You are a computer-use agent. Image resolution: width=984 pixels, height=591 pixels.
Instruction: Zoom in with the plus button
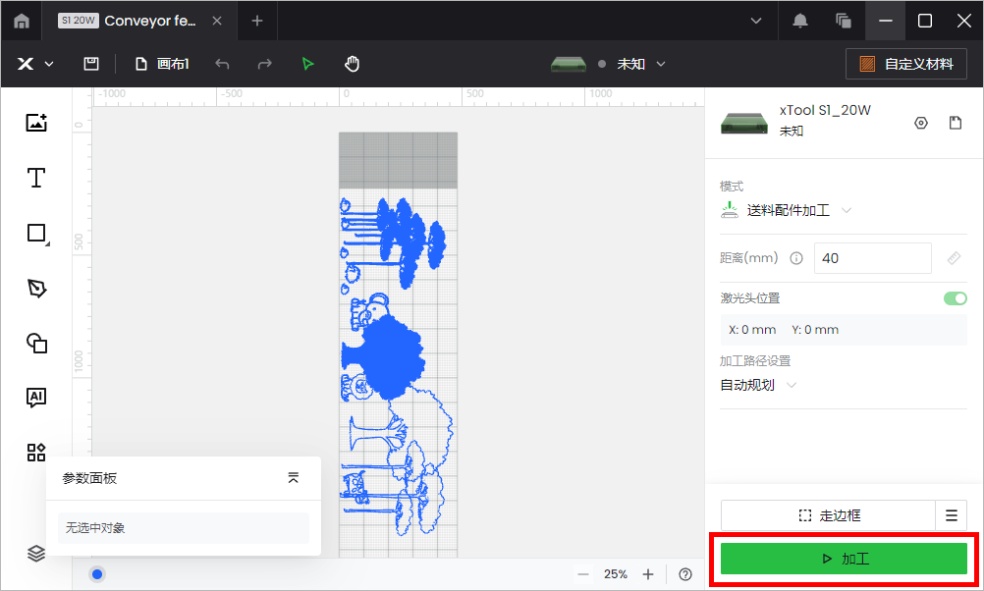(648, 574)
